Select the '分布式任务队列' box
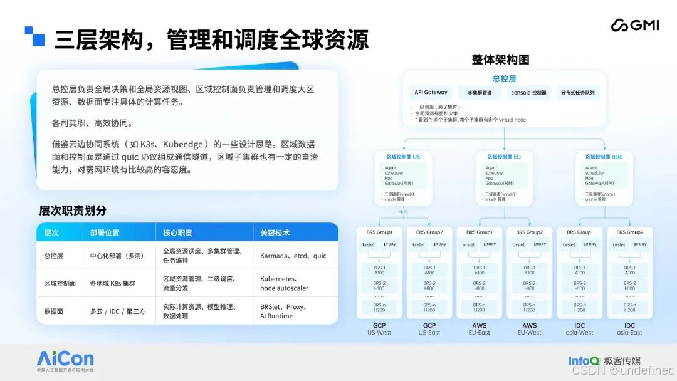This screenshot has height=381, width=677. pyautogui.click(x=578, y=92)
